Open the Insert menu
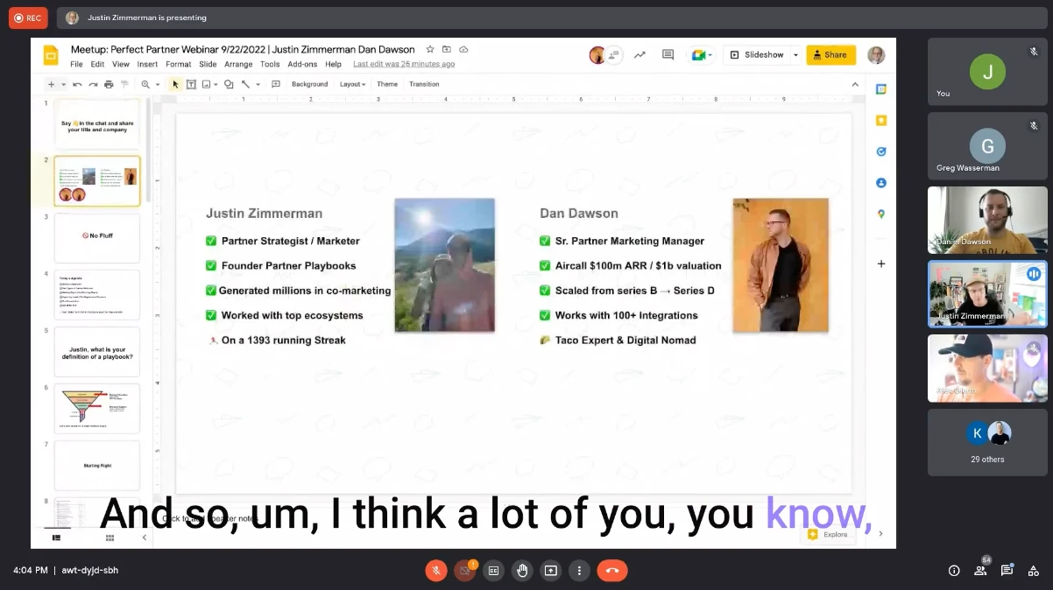The height and width of the screenshot is (590, 1053). pyautogui.click(x=147, y=64)
